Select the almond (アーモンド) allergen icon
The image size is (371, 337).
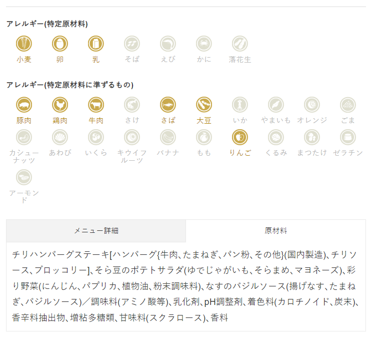pyautogui.click(x=24, y=177)
